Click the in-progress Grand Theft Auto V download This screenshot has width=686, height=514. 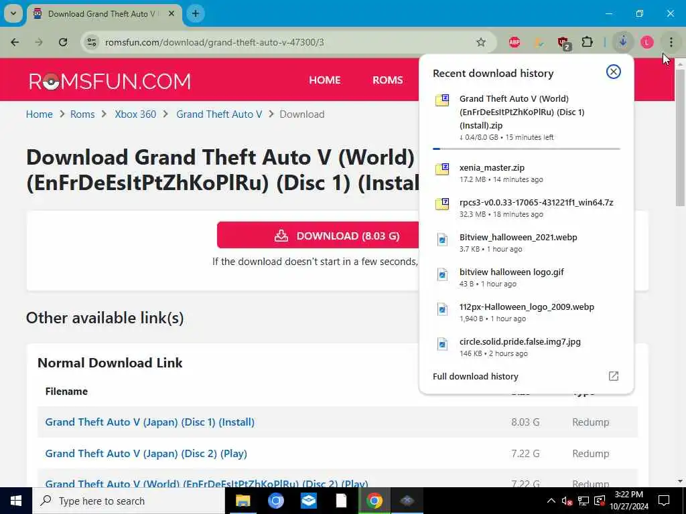527,118
